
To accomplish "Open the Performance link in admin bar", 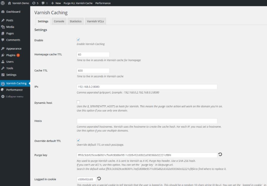I will [x=103, y=3].
